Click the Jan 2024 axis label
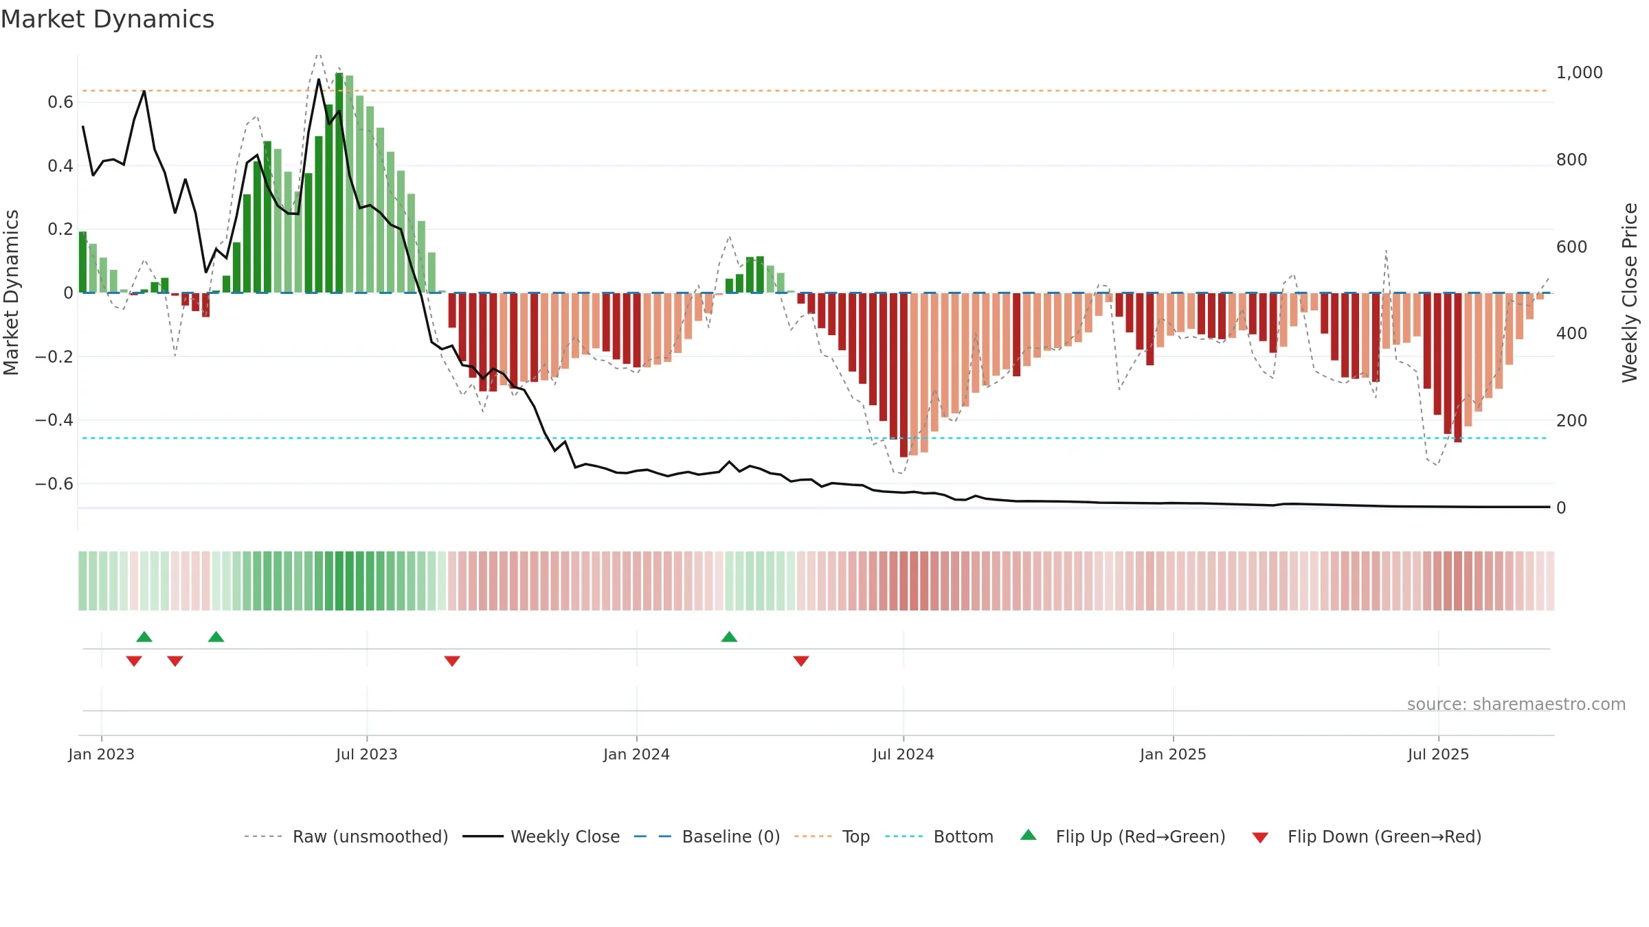Screen dimensions: 1649x927 click(x=637, y=754)
